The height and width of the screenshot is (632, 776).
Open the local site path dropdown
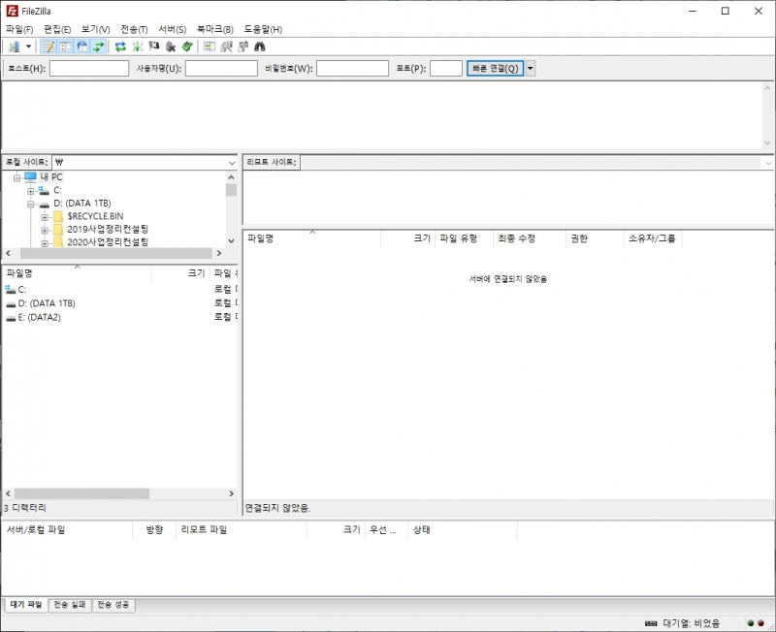click(x=232, y=163)
